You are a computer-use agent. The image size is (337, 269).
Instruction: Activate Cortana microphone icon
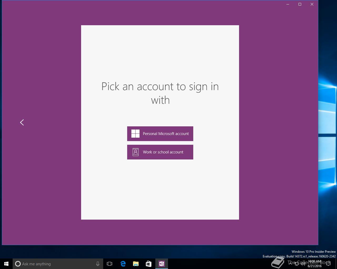98,264
